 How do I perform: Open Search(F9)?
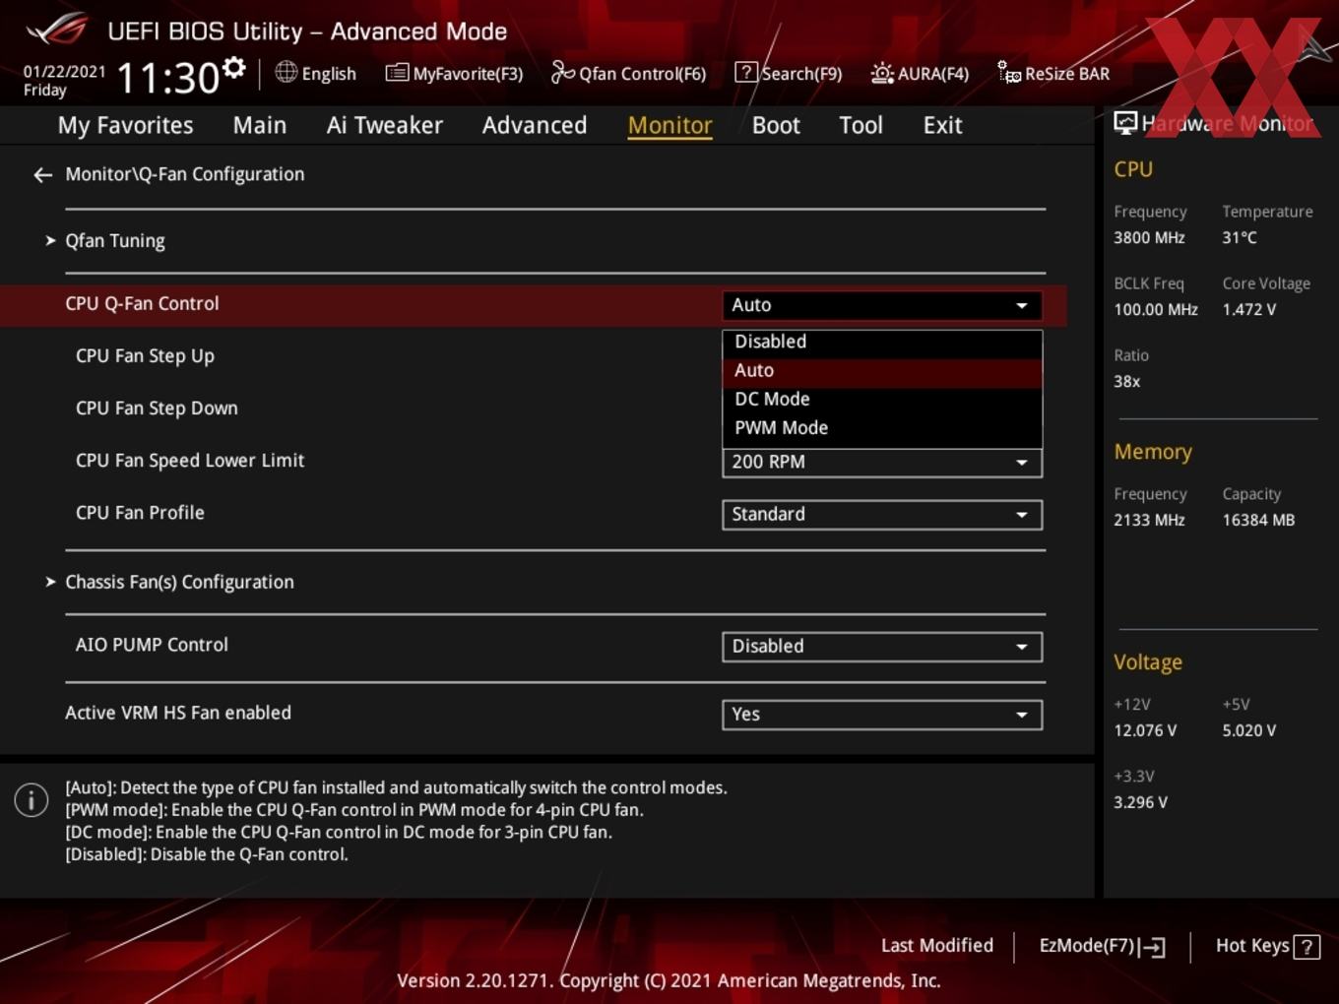[789, 73]
